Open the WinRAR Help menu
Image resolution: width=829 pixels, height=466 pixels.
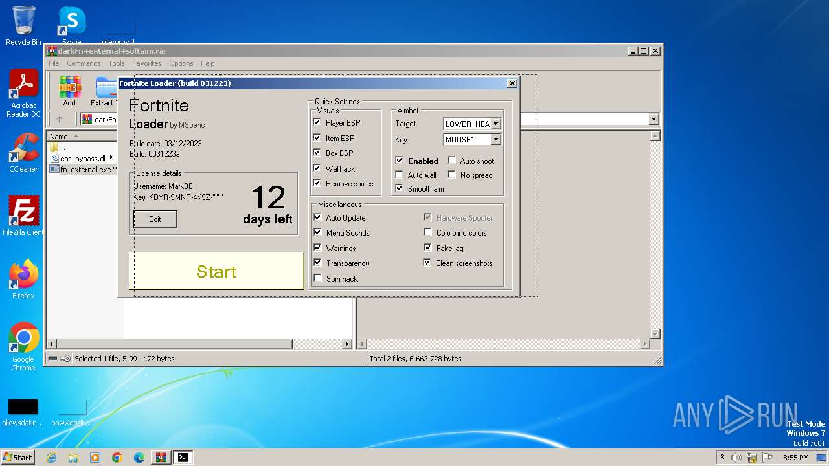[x=207, y=63]
